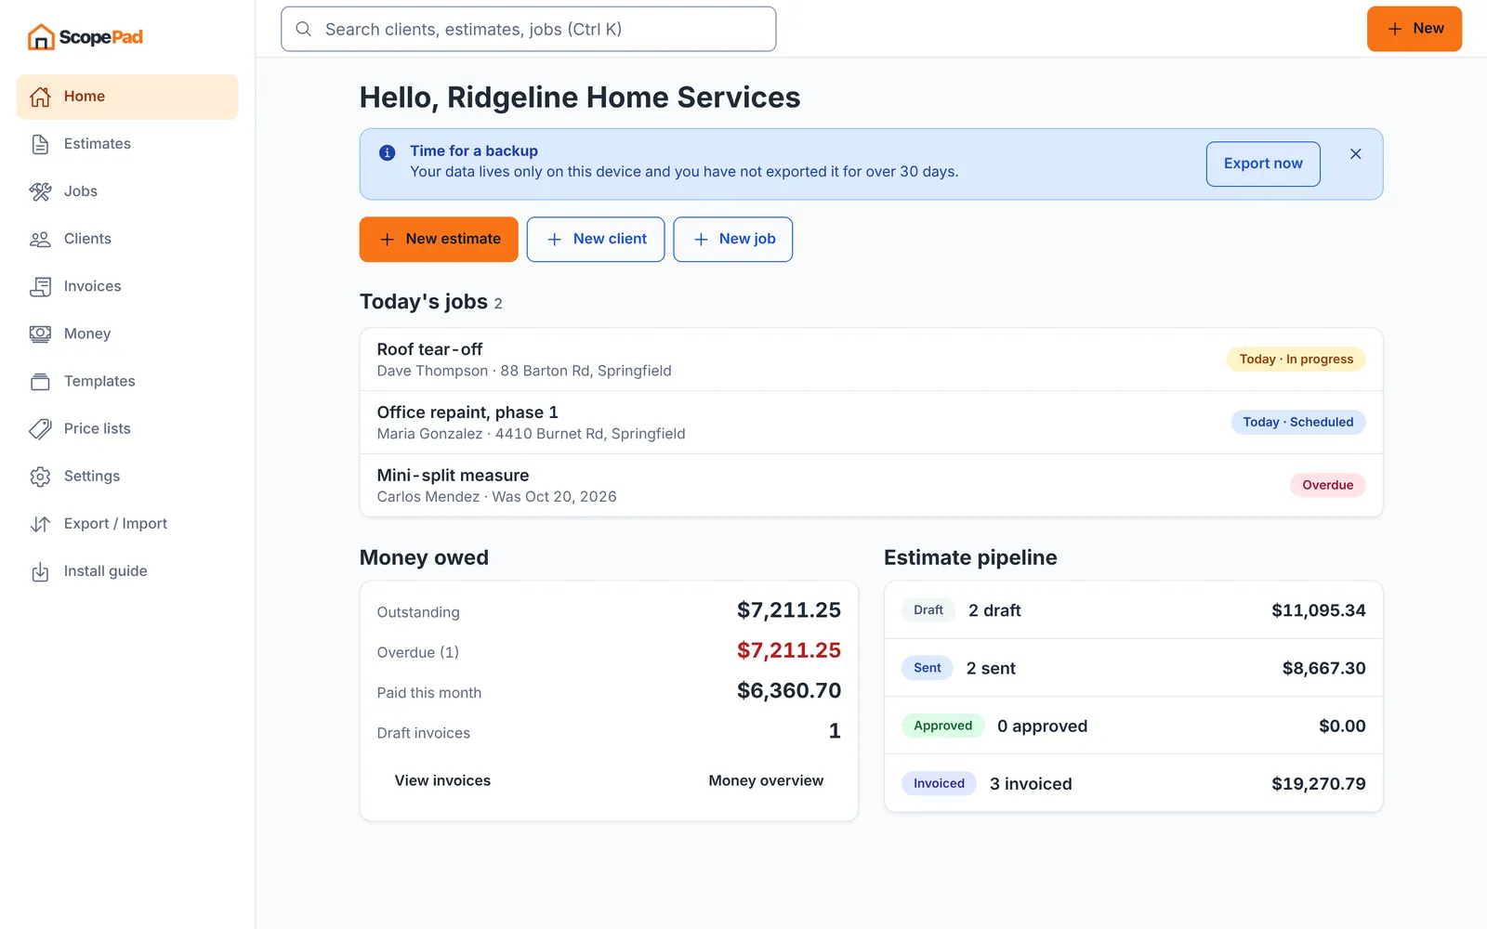Click the Templates stack icon
This screenshot has width=1487, height=929.
[x=40, y=381]
